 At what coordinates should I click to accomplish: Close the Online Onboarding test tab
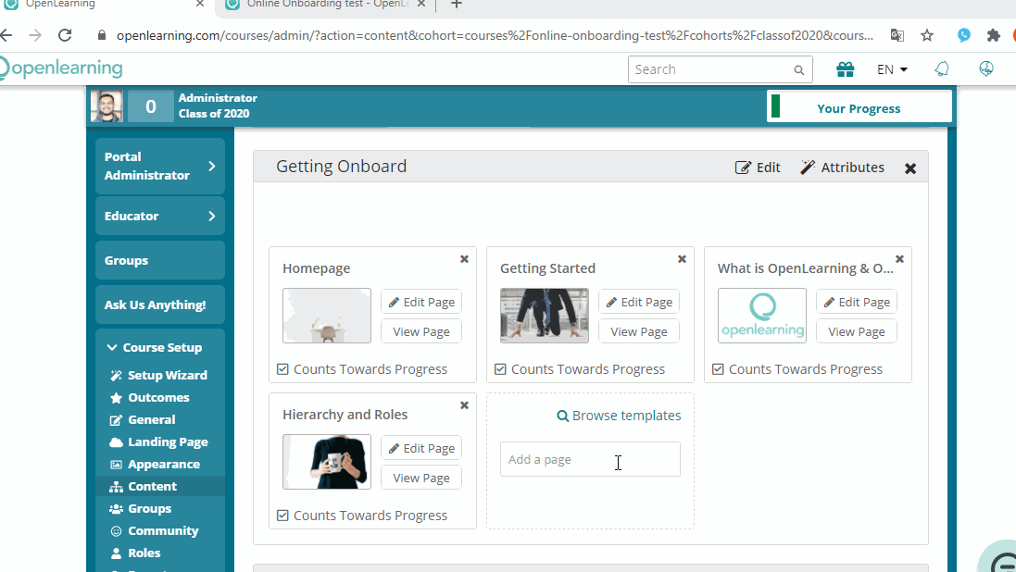point(421,4)
